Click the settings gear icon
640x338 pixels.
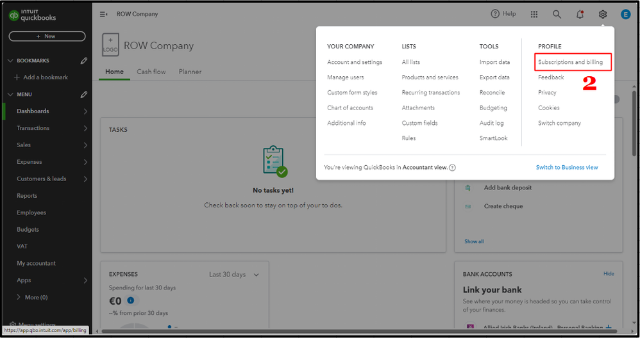603,14
